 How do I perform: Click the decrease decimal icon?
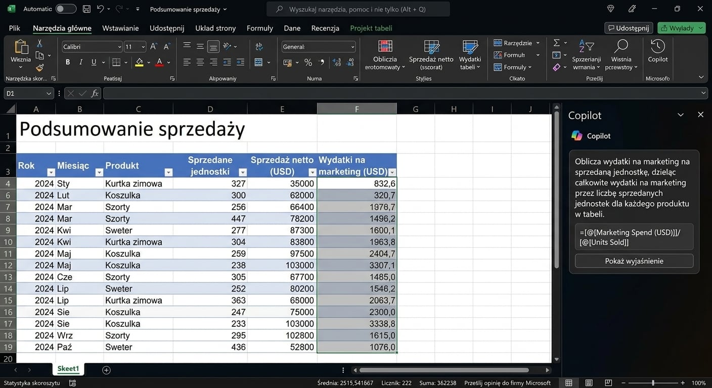[x=350, y=63]
